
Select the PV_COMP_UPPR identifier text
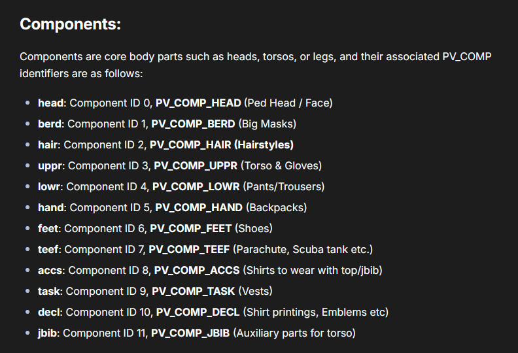[196, 166]
